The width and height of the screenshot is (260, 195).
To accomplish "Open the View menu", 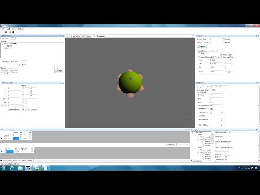I will pos(14,29).
